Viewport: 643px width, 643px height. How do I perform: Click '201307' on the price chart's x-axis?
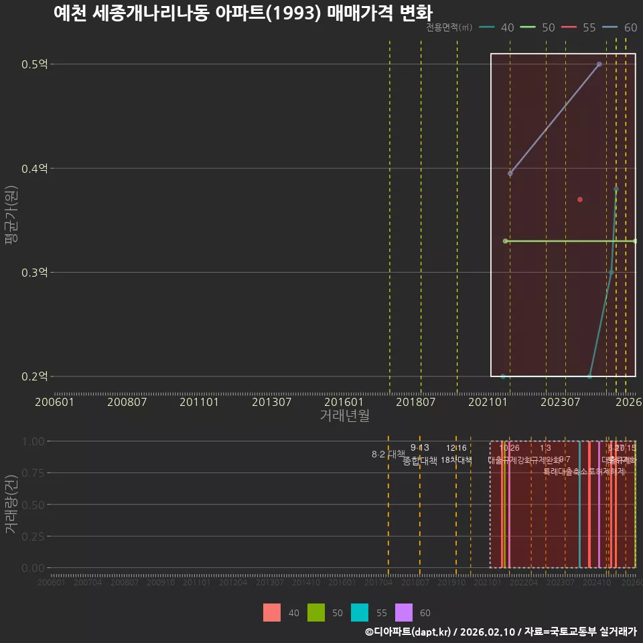[271, 402]
